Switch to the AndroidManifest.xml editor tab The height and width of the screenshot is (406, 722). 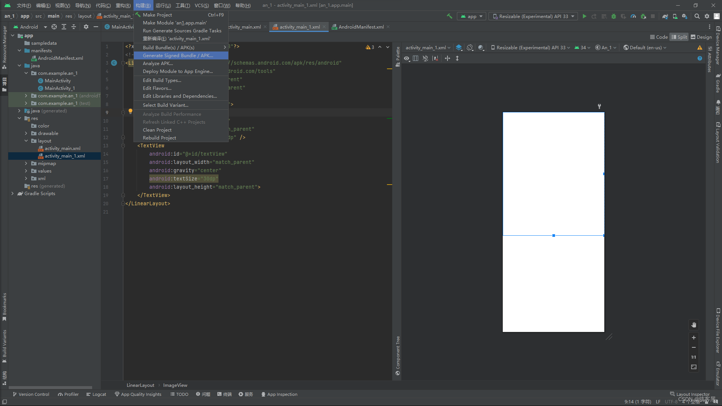pyautogui.click(x=361, y=27)
